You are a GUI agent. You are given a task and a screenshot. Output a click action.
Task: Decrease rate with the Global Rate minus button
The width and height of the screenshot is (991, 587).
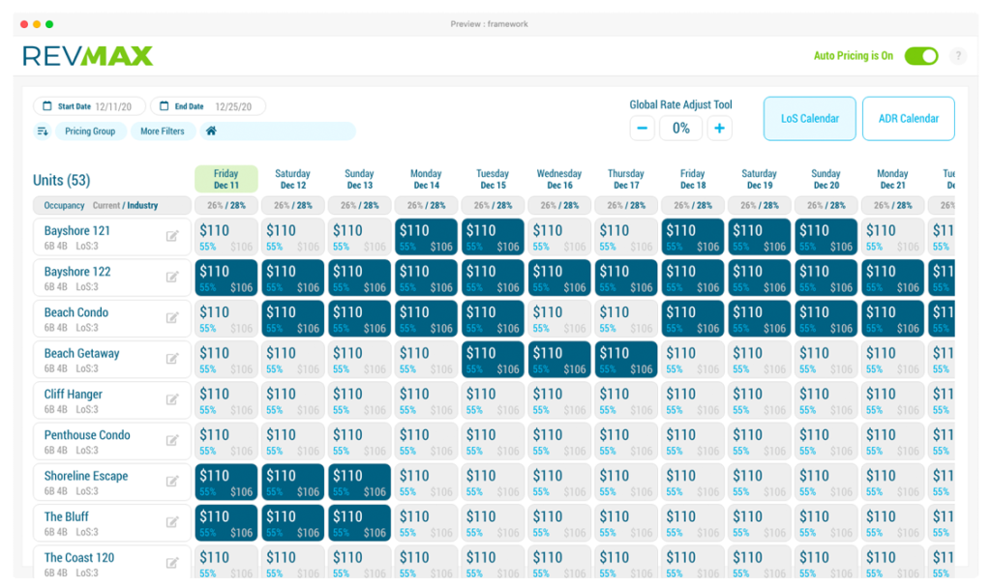(643, 127)
